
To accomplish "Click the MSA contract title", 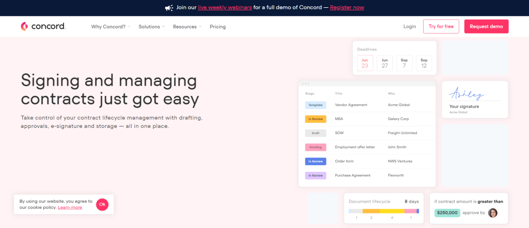I will [x=339, y=119].
